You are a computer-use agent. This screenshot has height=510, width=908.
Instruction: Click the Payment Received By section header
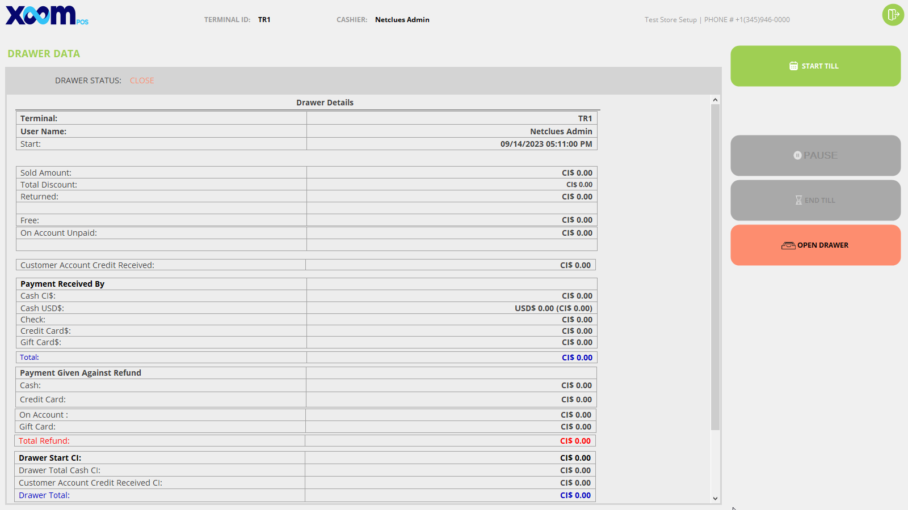point(62,284)
